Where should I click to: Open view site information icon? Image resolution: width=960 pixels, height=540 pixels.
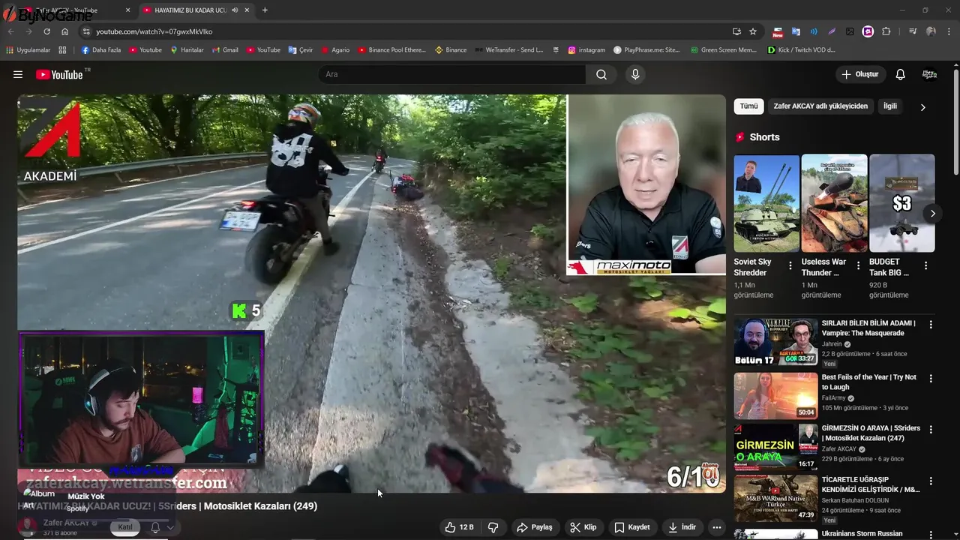tap(86, 31)
